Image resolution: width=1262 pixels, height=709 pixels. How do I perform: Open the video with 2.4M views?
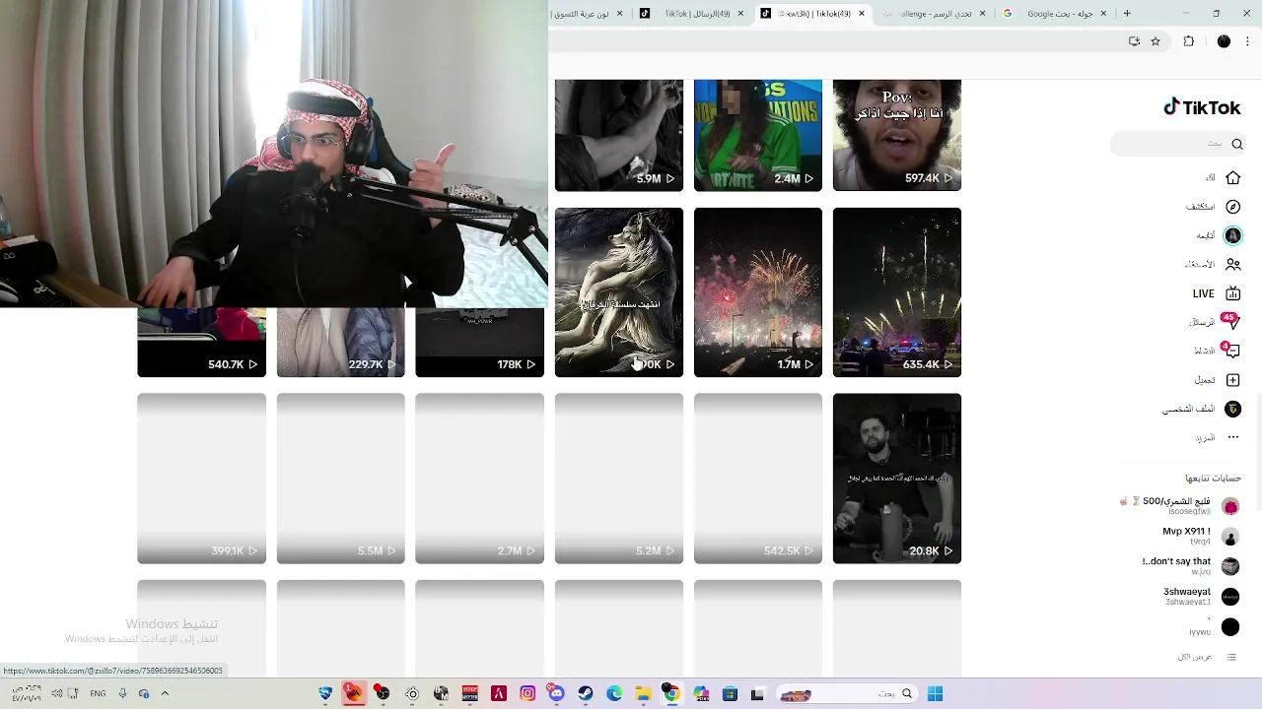point(758,135)
